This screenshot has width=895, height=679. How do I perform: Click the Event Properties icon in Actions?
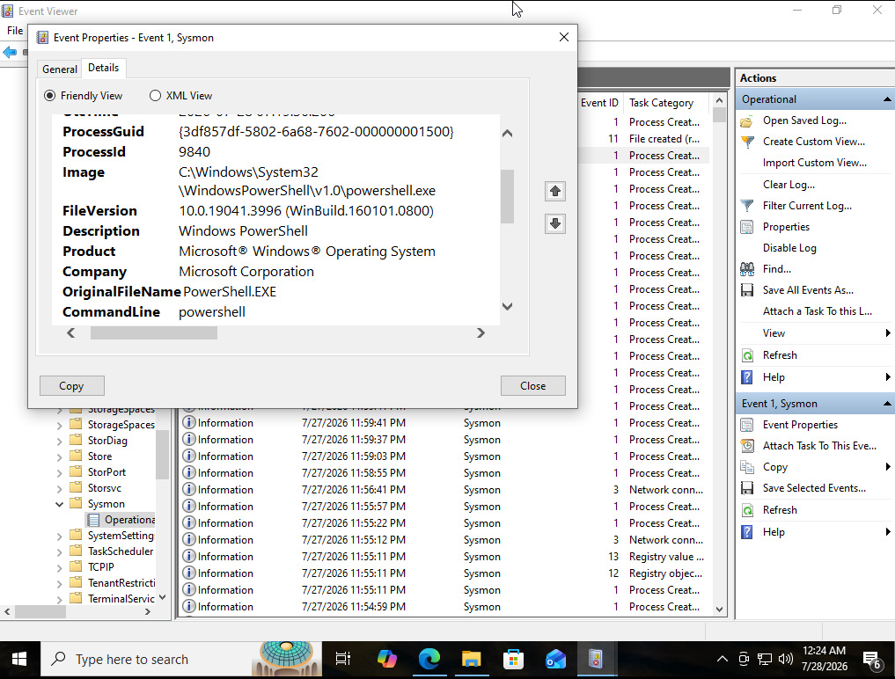point(746,425)
